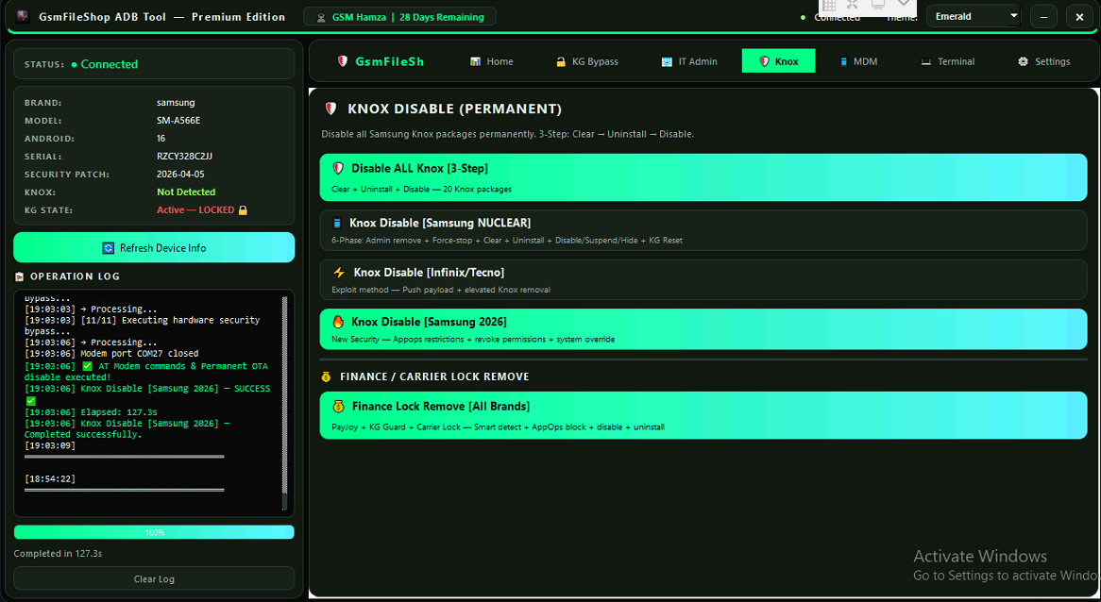Run Disable ALL Knox [3-Step]

[703, 177]
